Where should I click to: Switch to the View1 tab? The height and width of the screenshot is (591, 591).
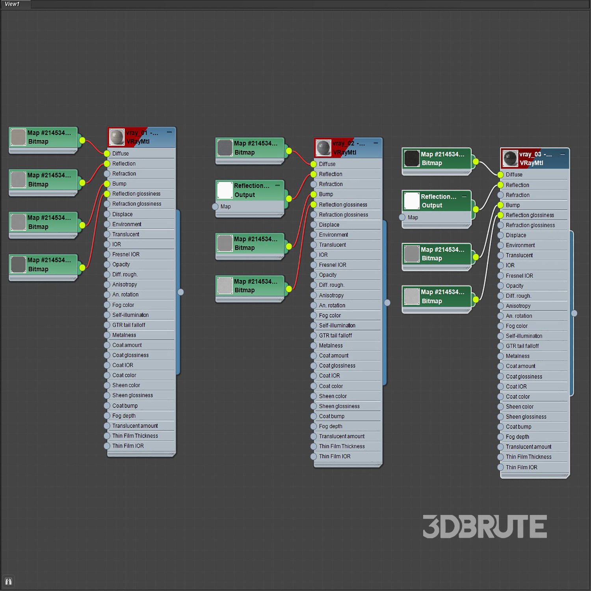pyautogui.click(x=13, y=4)
